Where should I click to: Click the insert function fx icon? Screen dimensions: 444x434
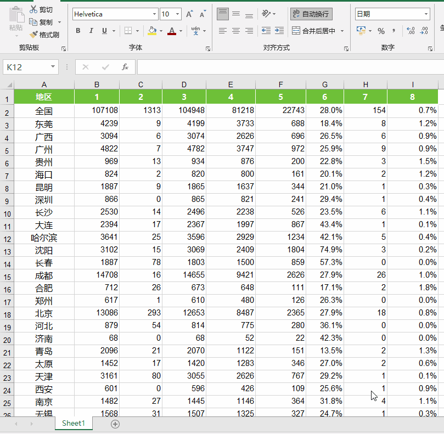coord(125,67)
